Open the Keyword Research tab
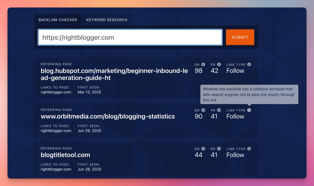314x186 pixels. click(x=107, y=20)
